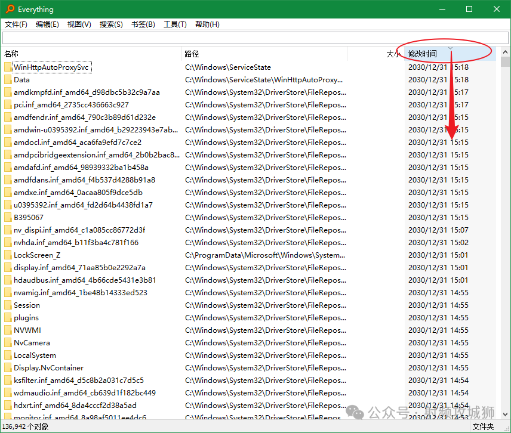Select the Display.NvContainer folder name
The height and width of the screenshot is (433, 511).
tap(48, 368)
